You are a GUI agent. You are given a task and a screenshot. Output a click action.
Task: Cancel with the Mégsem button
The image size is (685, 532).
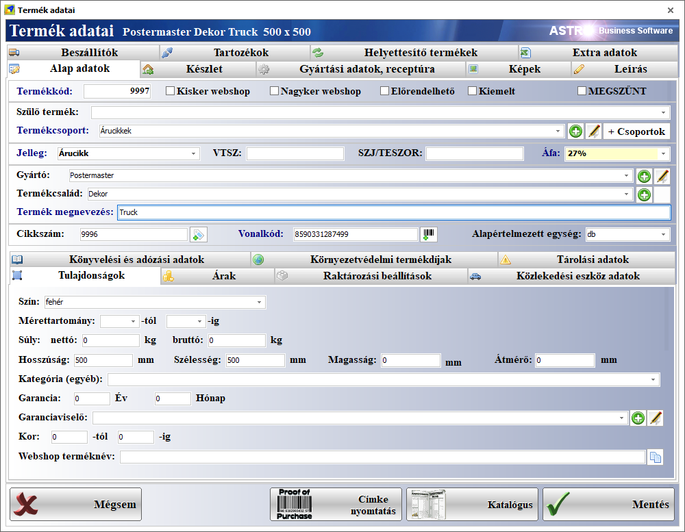tap(75, 505)
